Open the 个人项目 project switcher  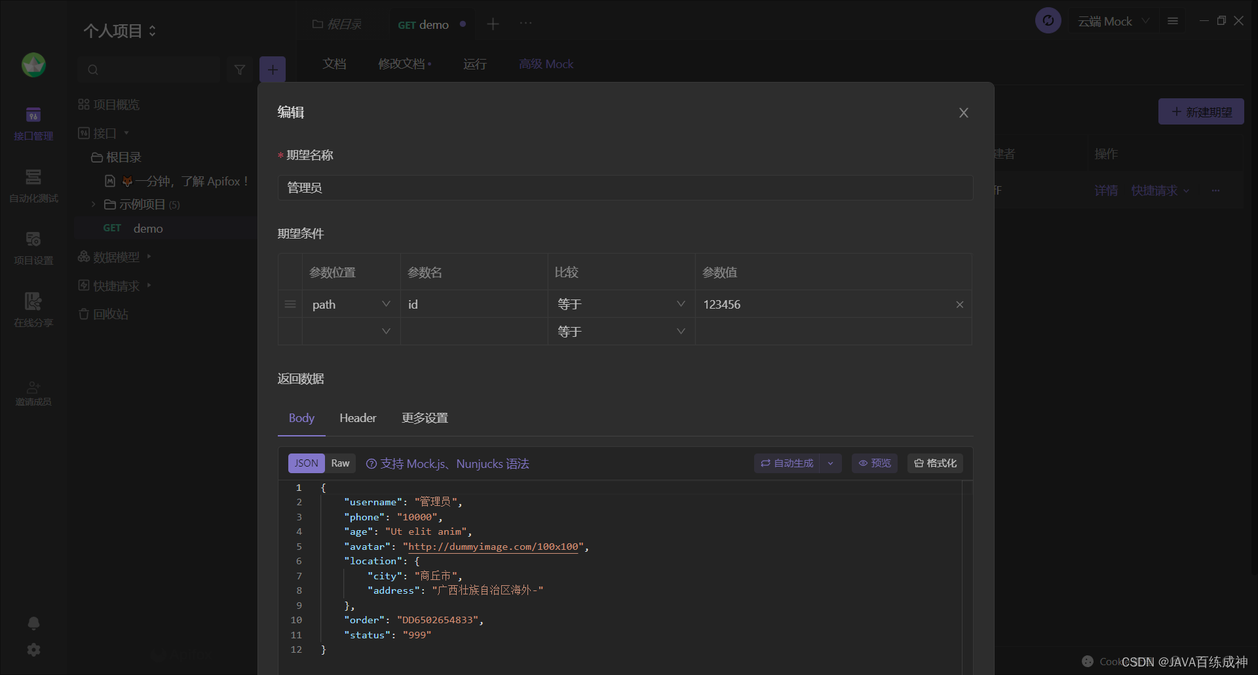point(120,31)
